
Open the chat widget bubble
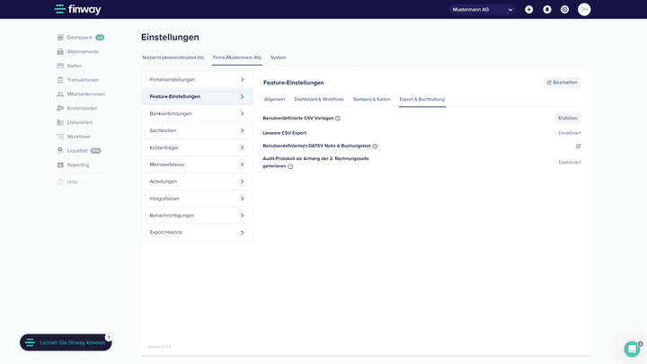(632, 349)
